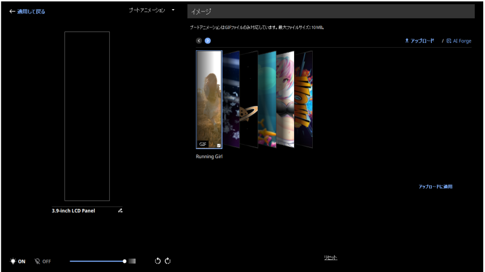Rotate the panel preview clockwise
This screenshot has height=272, width=485.
coord(168,261)
